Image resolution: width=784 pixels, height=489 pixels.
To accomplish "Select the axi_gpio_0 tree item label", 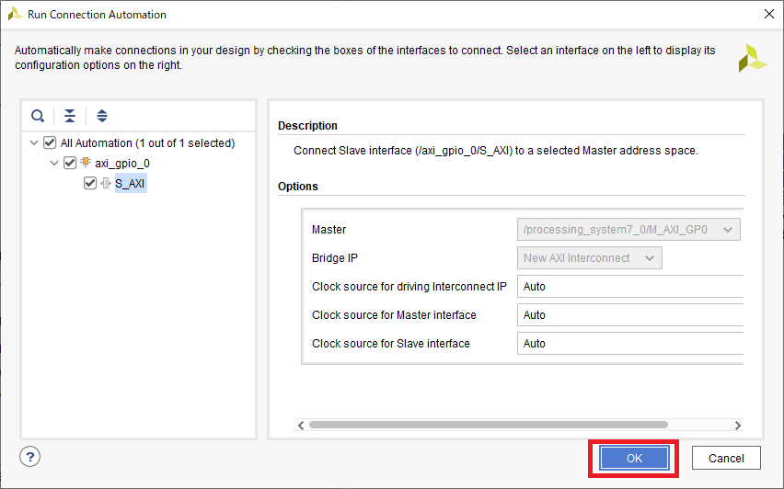I will (x=122, y=163).
